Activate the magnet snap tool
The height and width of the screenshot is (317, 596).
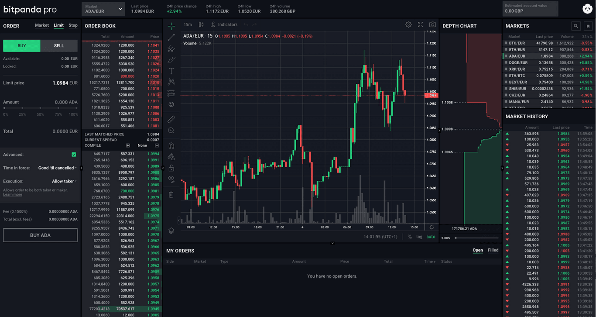tap(171, 145)
